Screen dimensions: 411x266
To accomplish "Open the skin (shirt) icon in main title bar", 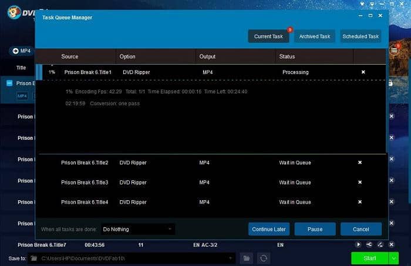I will click(x=362, y=4).
